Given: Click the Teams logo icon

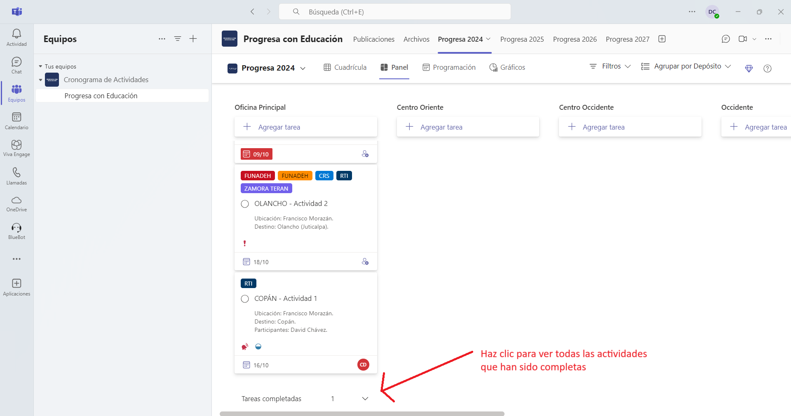Looking at the screenshot, I should tap(17, 12).
